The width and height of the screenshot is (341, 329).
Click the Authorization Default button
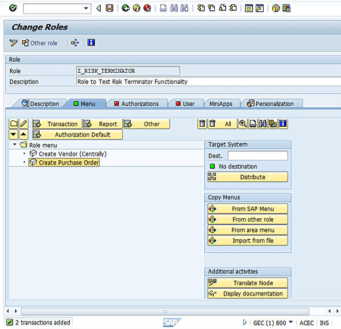coord(77,135)
